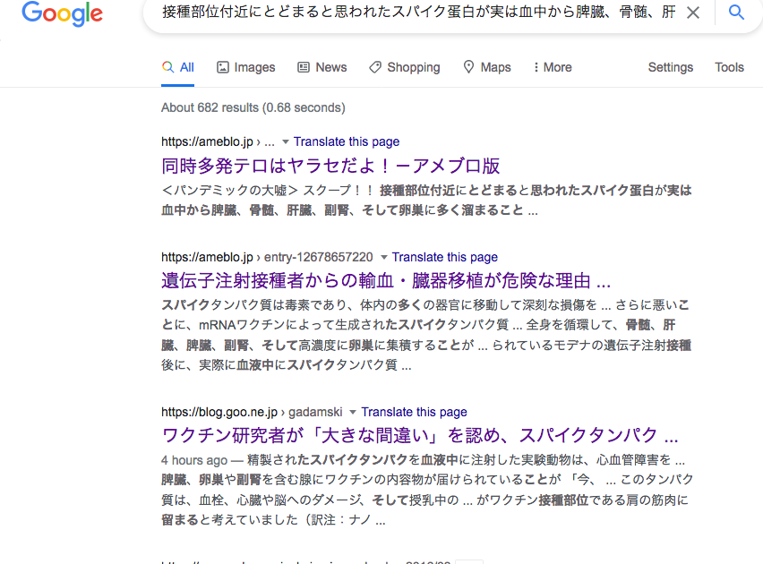
Task: Open the result titled ワクチン研究者が「大きな間違い」
Action: [419, 435]
